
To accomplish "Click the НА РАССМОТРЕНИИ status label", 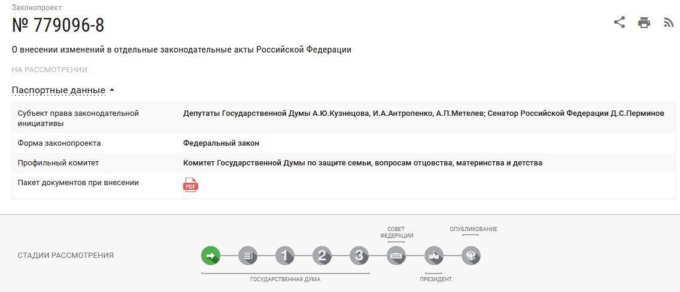I will (50, 70).
